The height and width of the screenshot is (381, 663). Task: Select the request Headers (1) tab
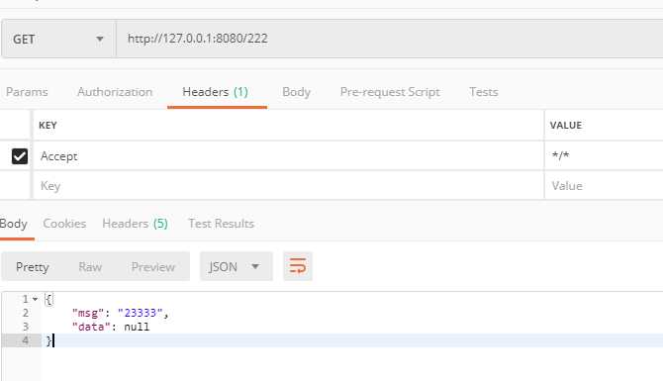(x=215, y=92)
